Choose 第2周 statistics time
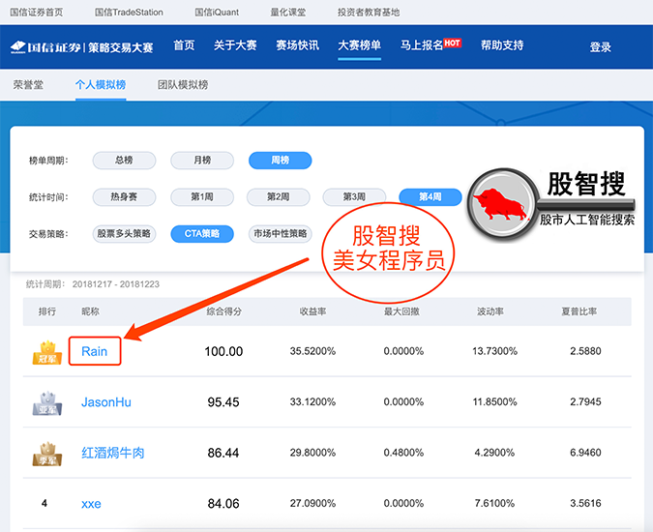The image size is (653, 532). click(x=279, y=197)
